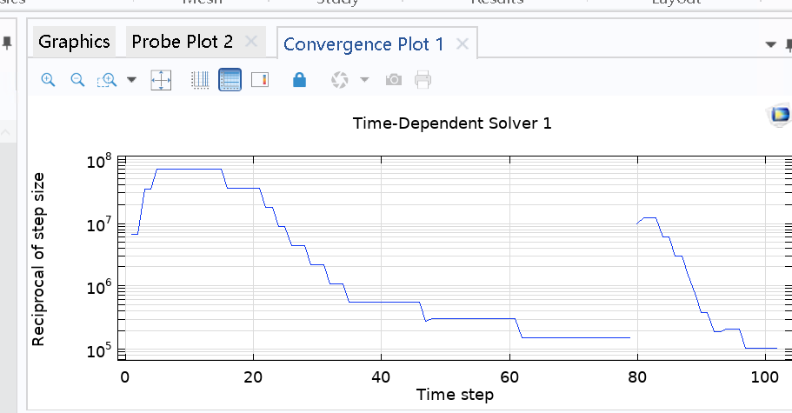Image resolution: width=792 pixels, height=413 pixels.
Task: Expand the scene light dropdown arrow
Action: [x=364, y=80]
